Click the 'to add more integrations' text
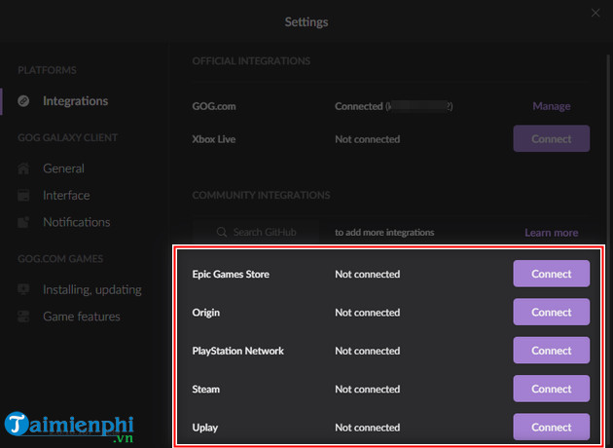 [x=384, y=233]
